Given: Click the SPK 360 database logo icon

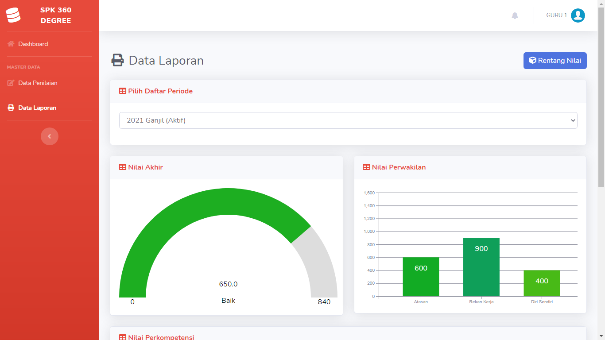Looking at the screenshot, I should click(13, 15).
